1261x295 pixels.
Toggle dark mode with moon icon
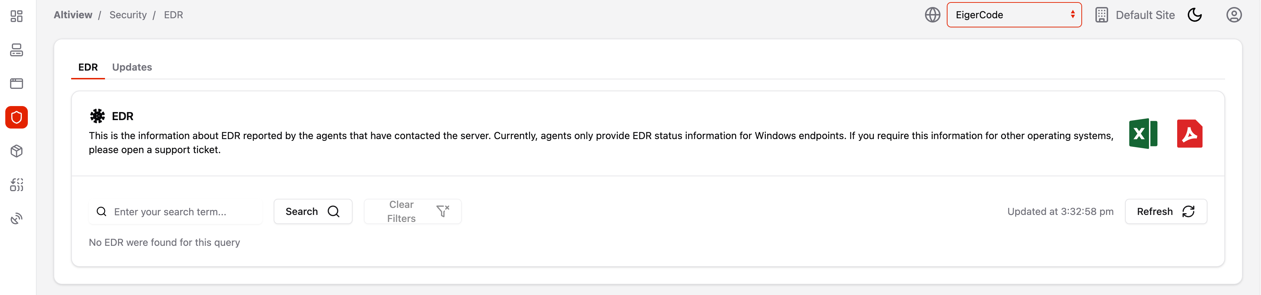1194,15
